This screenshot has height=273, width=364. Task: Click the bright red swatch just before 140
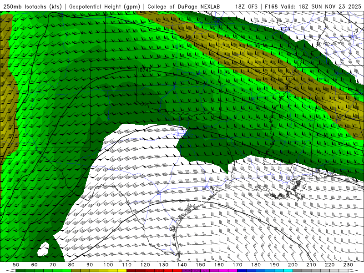(x=177, y=271)
